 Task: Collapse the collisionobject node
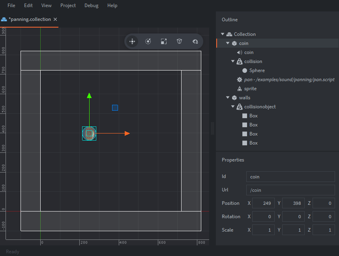click(233, 107)
